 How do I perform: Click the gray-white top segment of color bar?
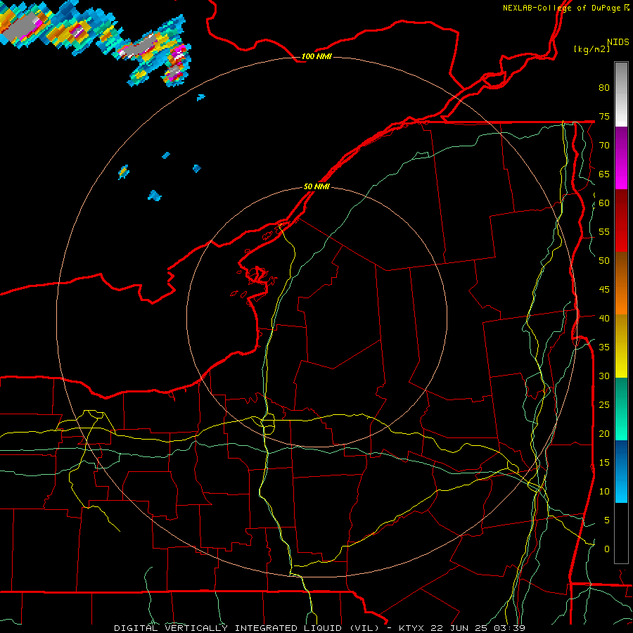(x=621, y=94)
